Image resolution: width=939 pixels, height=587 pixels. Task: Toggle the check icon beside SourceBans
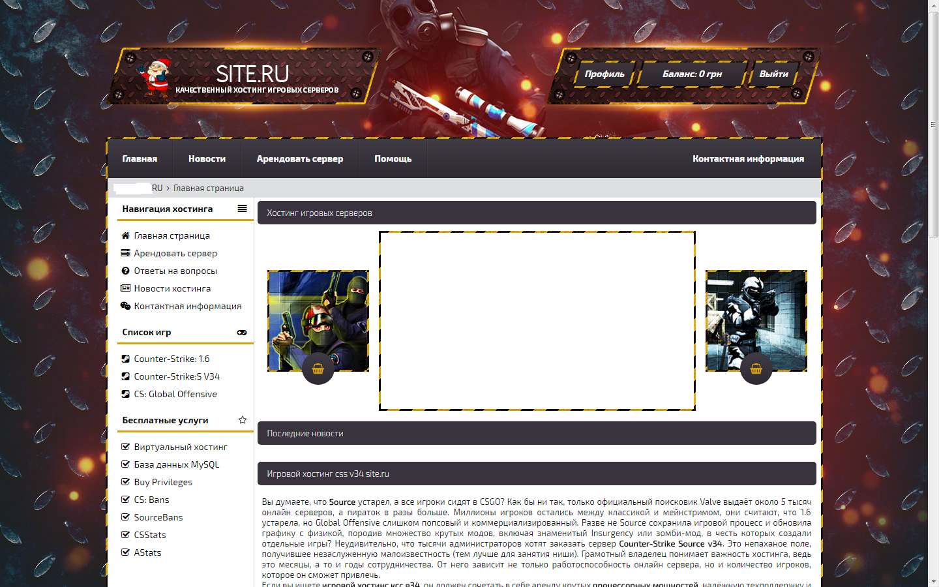point(125,517)
